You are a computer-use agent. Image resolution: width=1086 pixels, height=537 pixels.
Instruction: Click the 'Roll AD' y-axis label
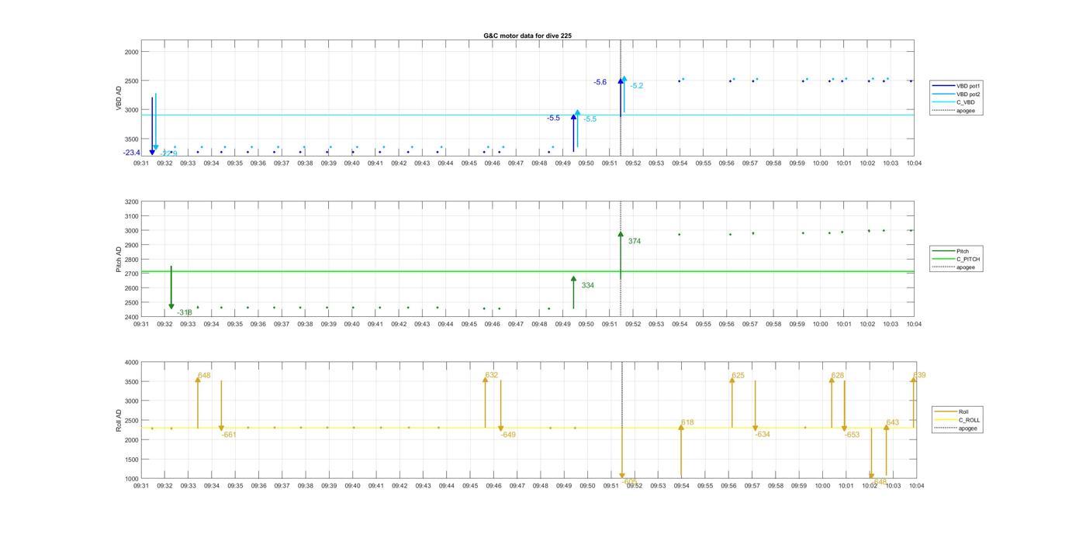pos(119,420)
